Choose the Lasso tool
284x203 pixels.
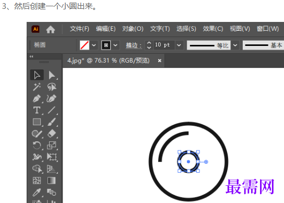coord(52,87)
